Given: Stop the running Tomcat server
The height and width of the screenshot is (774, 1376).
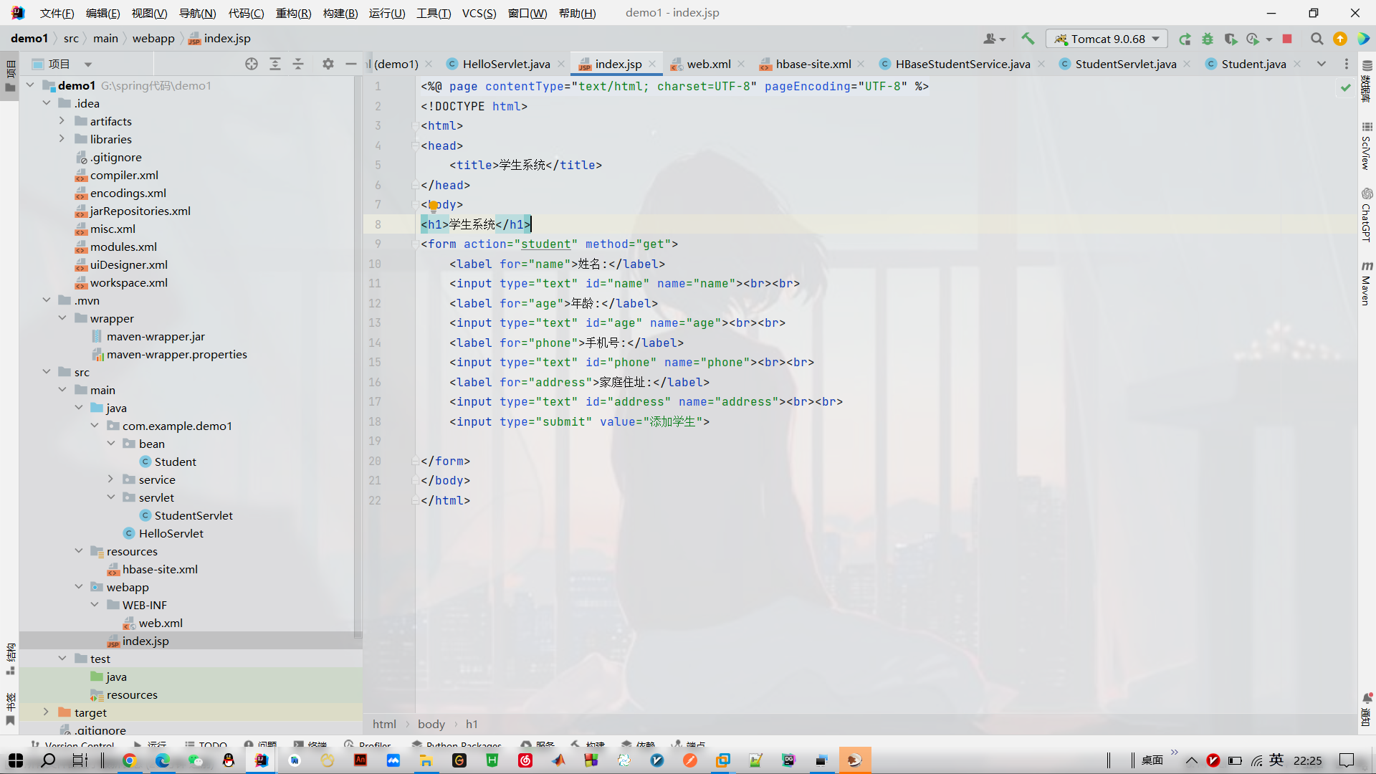Looking at the screenshot, I should (1287, 39).
